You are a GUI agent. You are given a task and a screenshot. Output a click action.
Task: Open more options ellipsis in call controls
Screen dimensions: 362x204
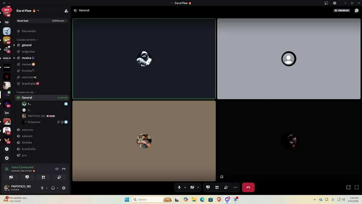pyautogui.click(x=235, y=187)
